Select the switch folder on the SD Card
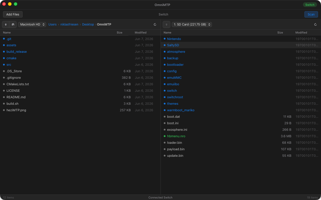This screenshot has width=321, height=200. coord(241,91)
